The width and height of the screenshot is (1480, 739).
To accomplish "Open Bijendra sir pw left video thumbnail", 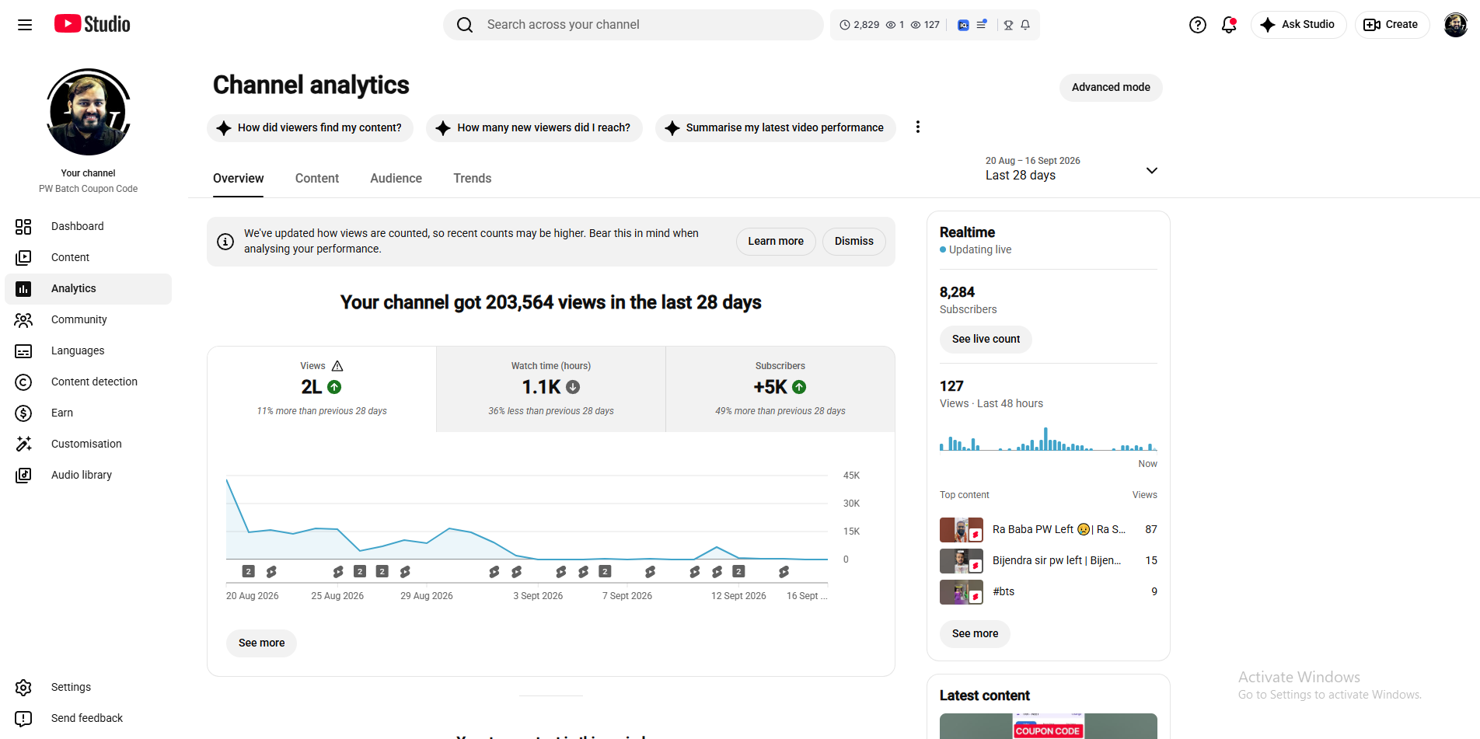I will coord(962,561).
